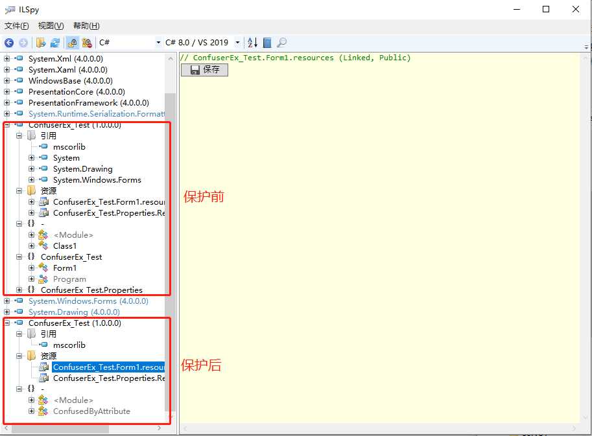592x436 pixels.
Task: Expand the System.Xml (4.0.0.0) node
Action: point(6,58)
